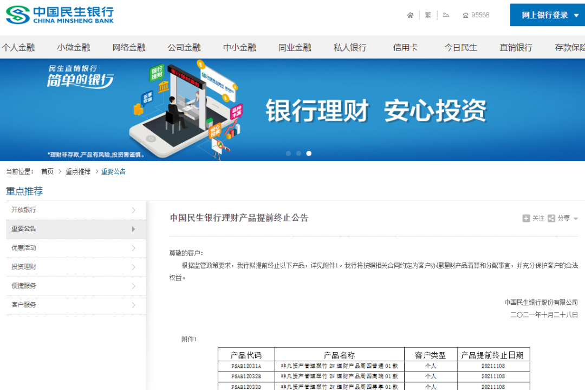Image resolution: width=585 pixels, height=390 pixels.
Task: Expand the 客户服务 chevron arrow
Action: coord(134,305)
